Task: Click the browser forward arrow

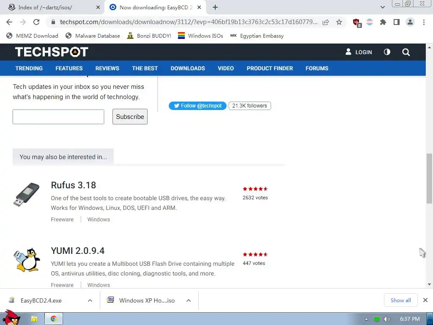Action: 23,22
